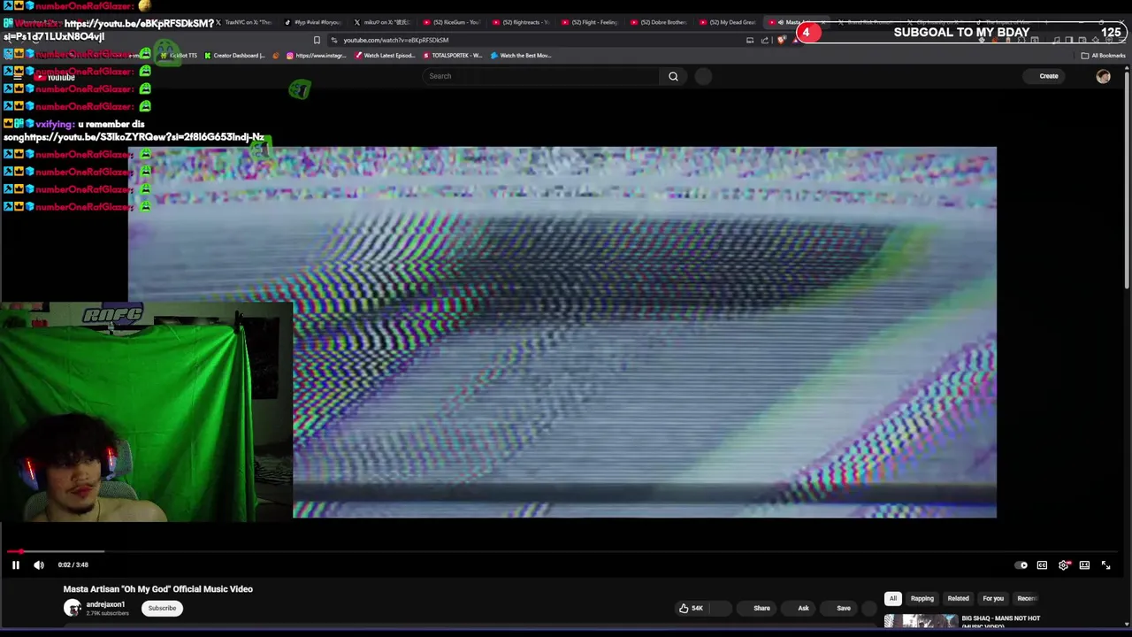Viewport: 1132px width, 637px height.
Task: Switch to the (52) Dobre Brothers tab
Action: 658,22
